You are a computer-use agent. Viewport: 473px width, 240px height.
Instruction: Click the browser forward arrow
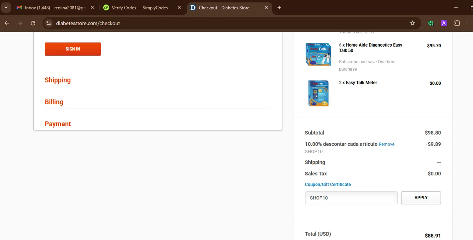pos(20,23)
